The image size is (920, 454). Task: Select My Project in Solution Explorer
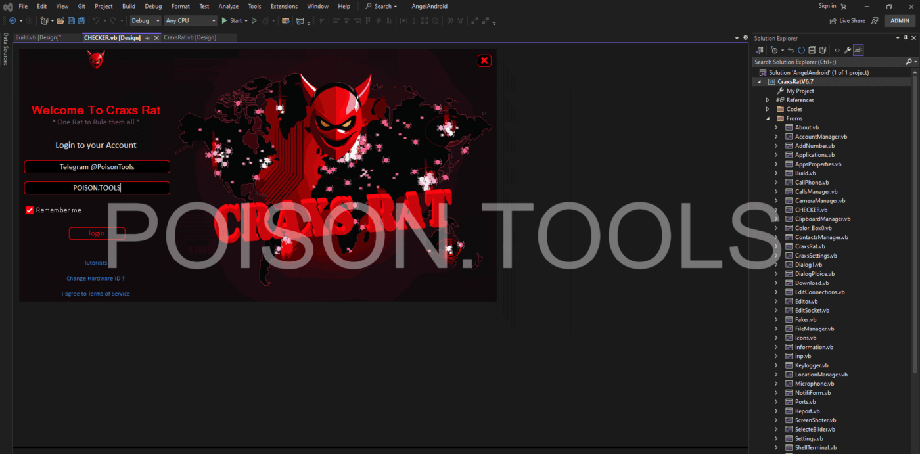[800, 91]
